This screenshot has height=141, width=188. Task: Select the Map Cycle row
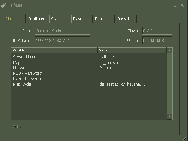(89, 84)
